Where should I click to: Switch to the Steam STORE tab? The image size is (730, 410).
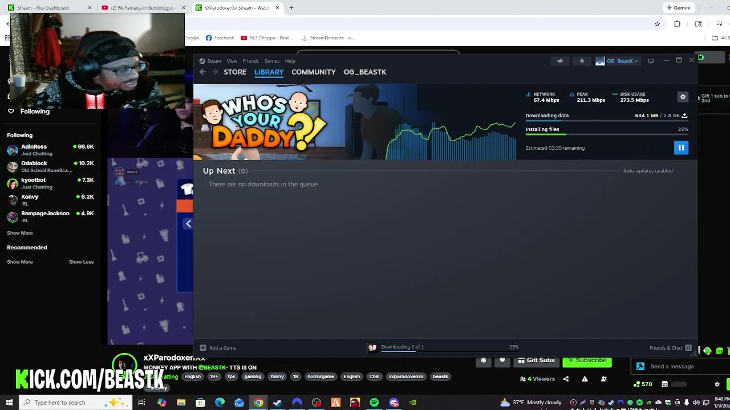(235, 72)
